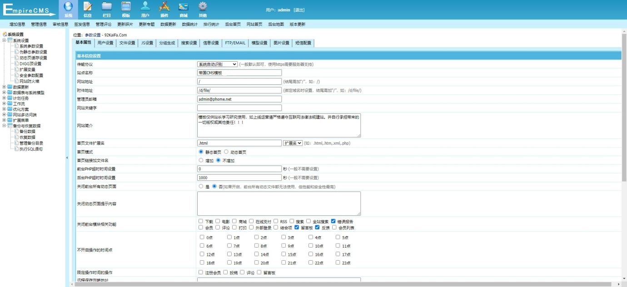The height and width of the screenshot is (287, 627).
Task: Switch to the 模型设置 tab
Action: click(x=259, y=43)
